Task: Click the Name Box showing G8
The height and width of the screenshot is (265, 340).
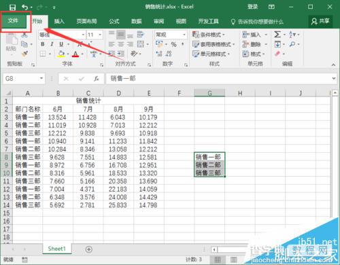Action: 24,79
